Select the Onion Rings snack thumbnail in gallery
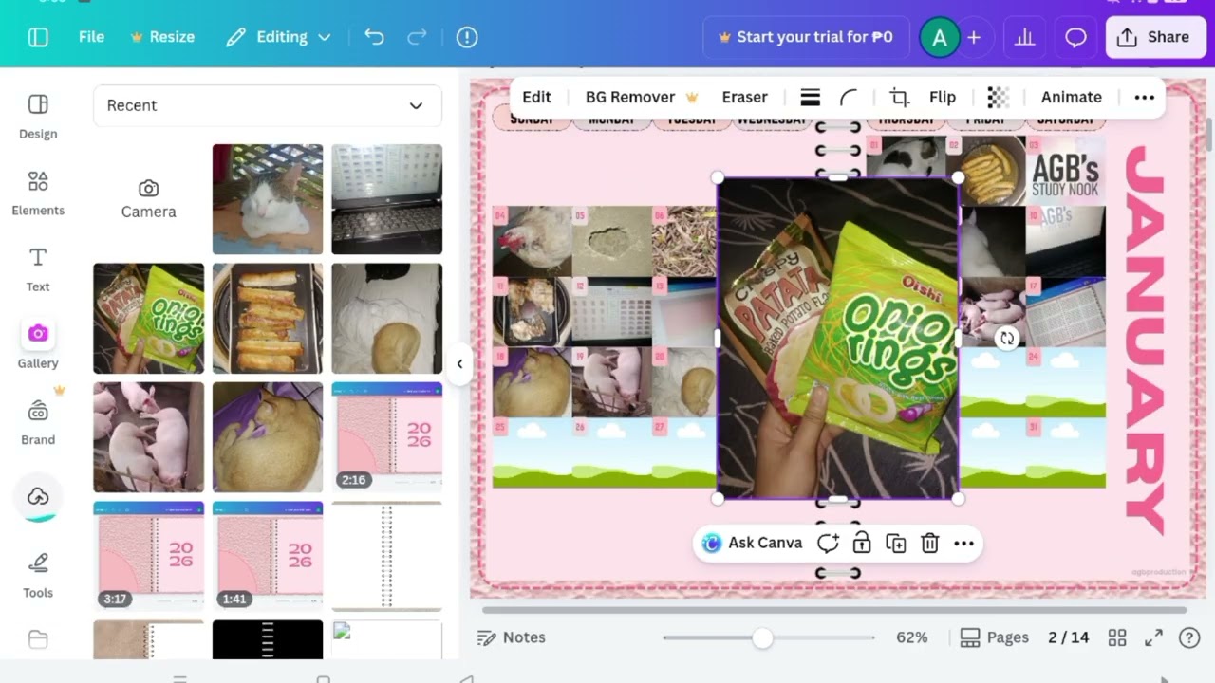Screen dimensions: 1215x683 pyautogui.click(x=148, y=319)
